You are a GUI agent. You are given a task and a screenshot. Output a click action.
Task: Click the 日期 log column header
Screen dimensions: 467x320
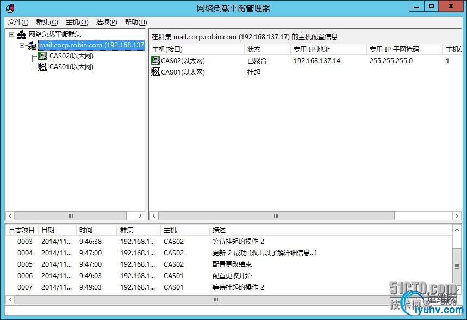point(57,230)
